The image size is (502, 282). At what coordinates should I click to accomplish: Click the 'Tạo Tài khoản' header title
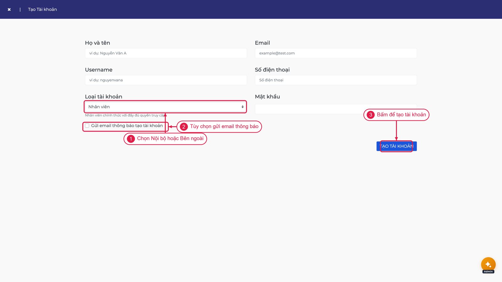pos(42,9)
